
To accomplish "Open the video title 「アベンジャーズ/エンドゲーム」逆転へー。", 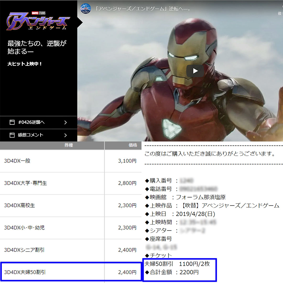I will point(143,9).
